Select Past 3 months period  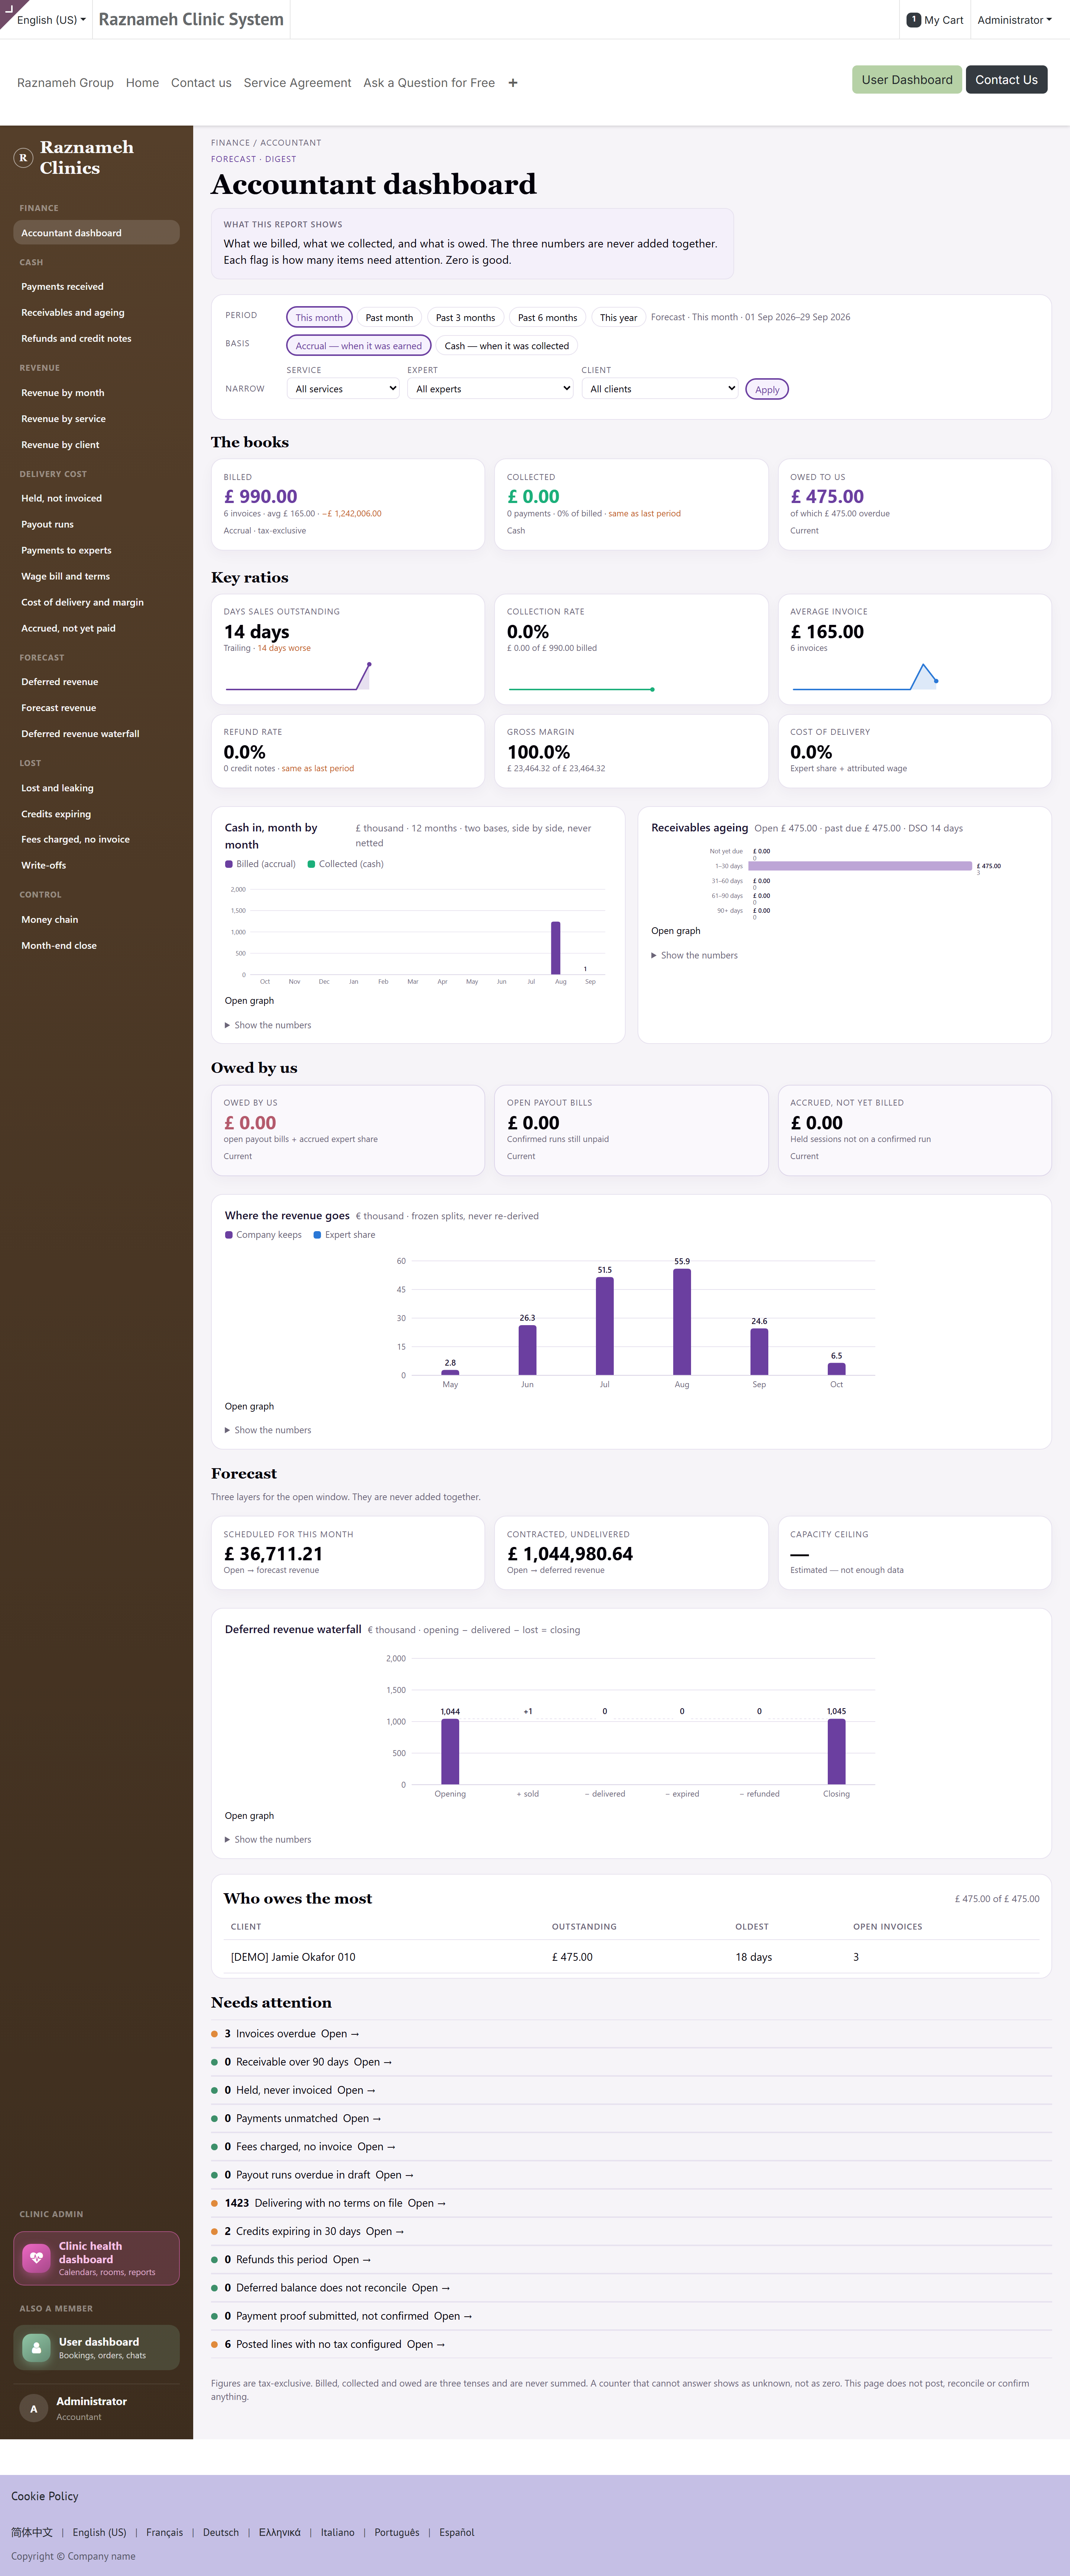(465, 317)
